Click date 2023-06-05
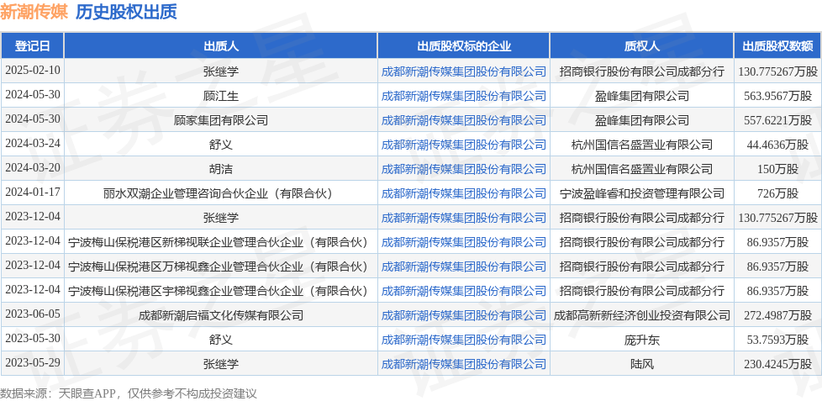 point(33,314)
